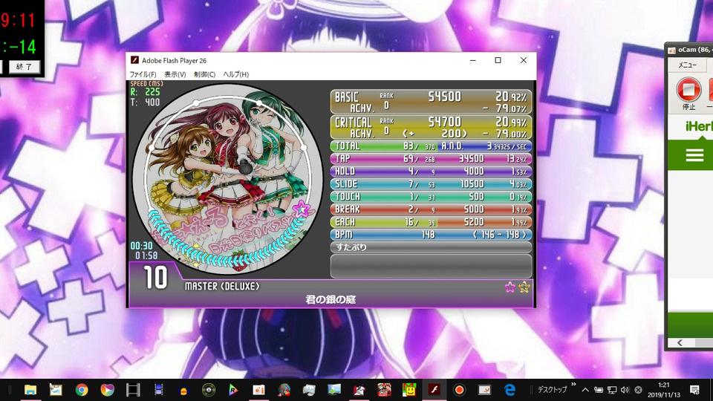
Task: Click the すたぷり designer label row
Action: click(x=431, y=248)
